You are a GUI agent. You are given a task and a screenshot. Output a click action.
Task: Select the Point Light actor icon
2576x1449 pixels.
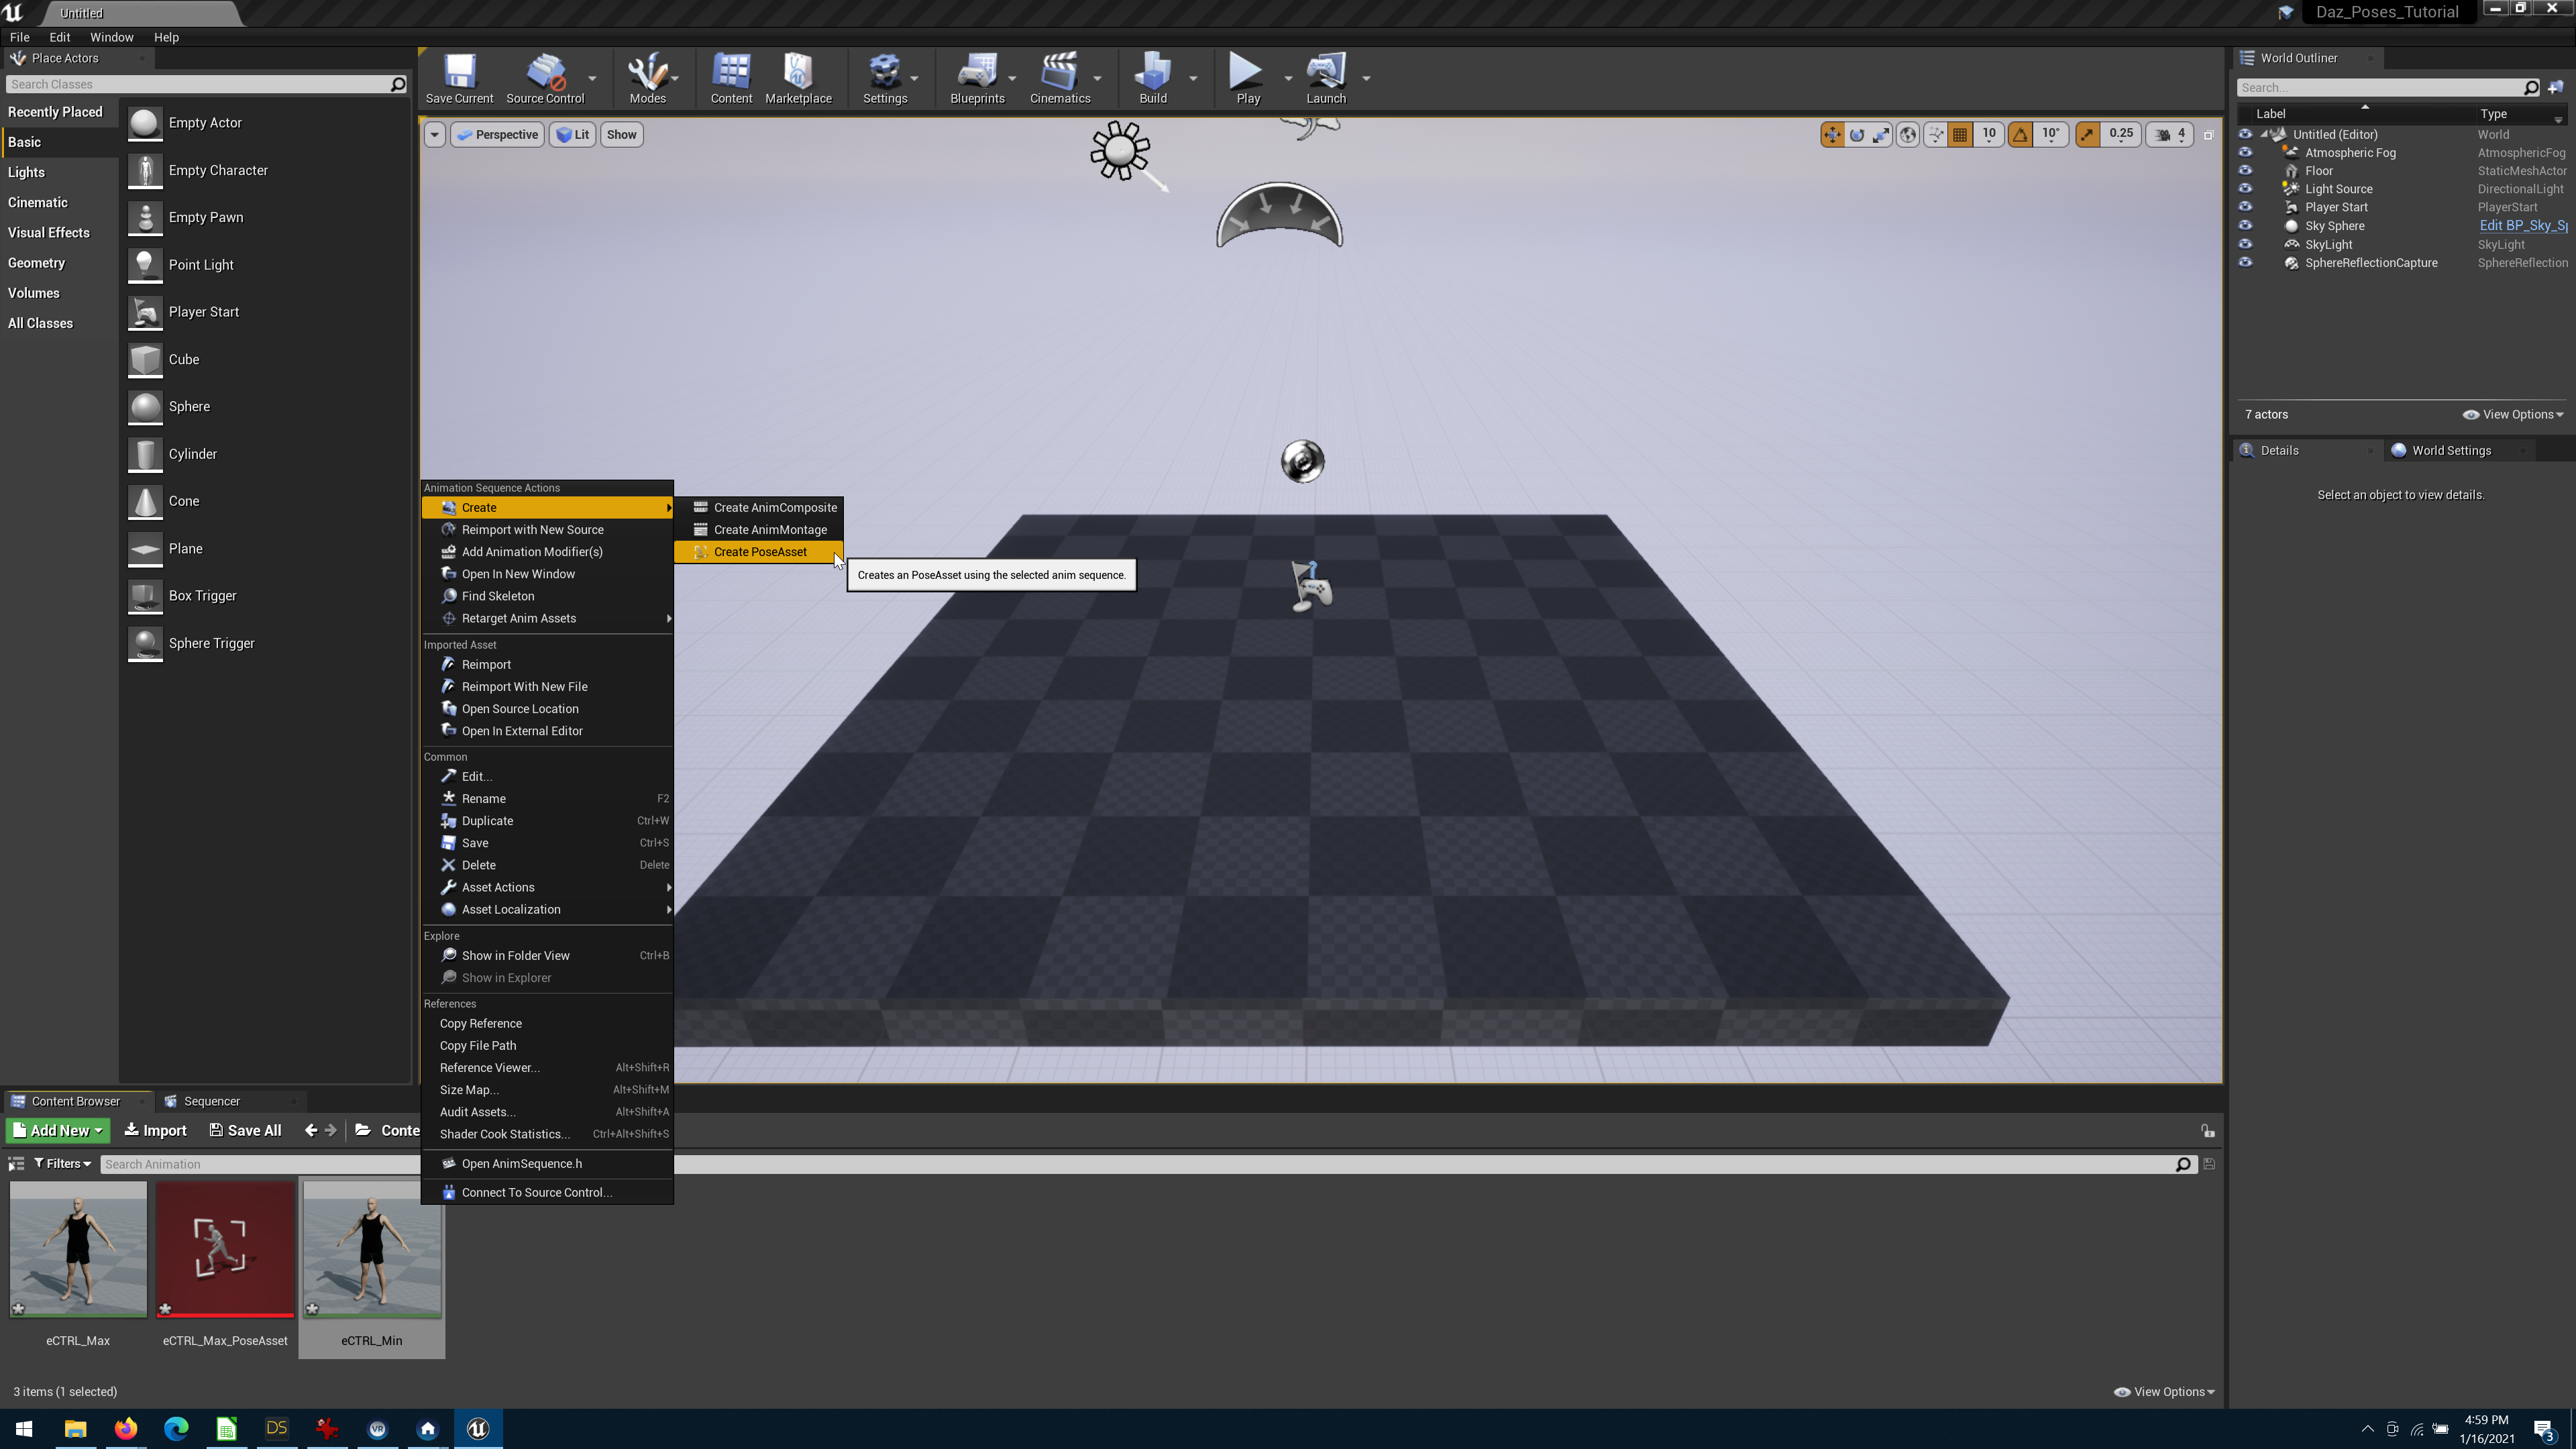pos(145,265)
